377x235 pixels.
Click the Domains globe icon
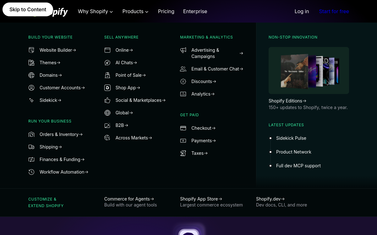coord(31,75)
